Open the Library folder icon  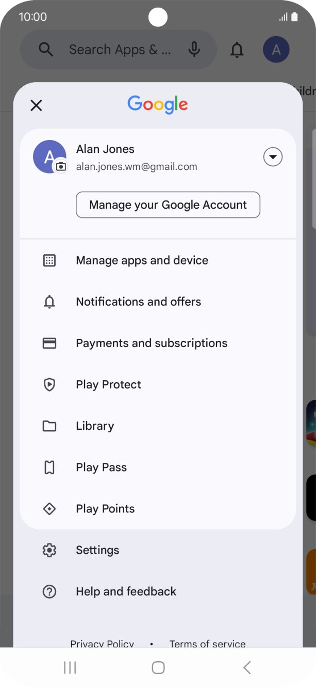pos(49,426)
